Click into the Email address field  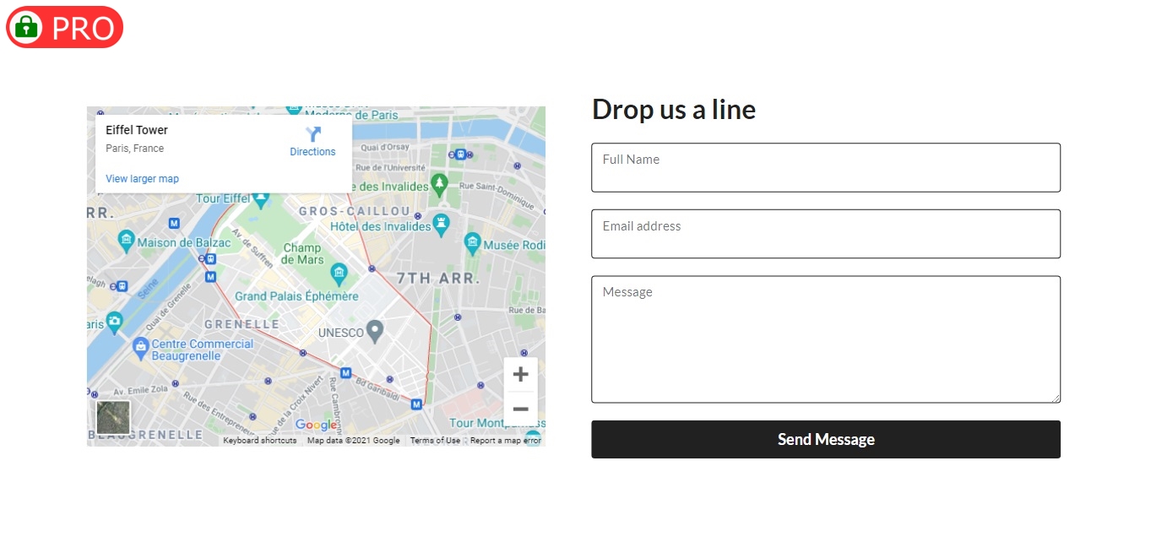click(825, 234)
